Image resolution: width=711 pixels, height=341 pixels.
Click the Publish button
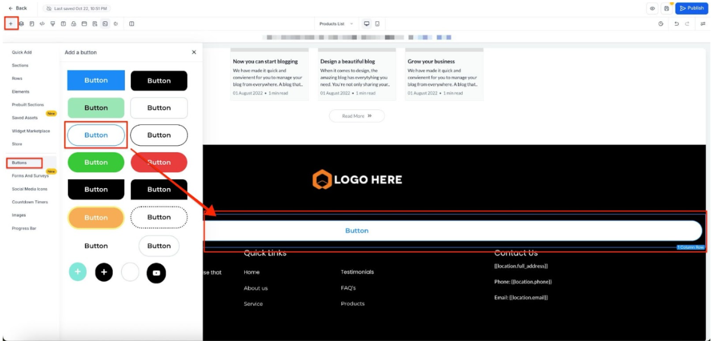[691, 8]
